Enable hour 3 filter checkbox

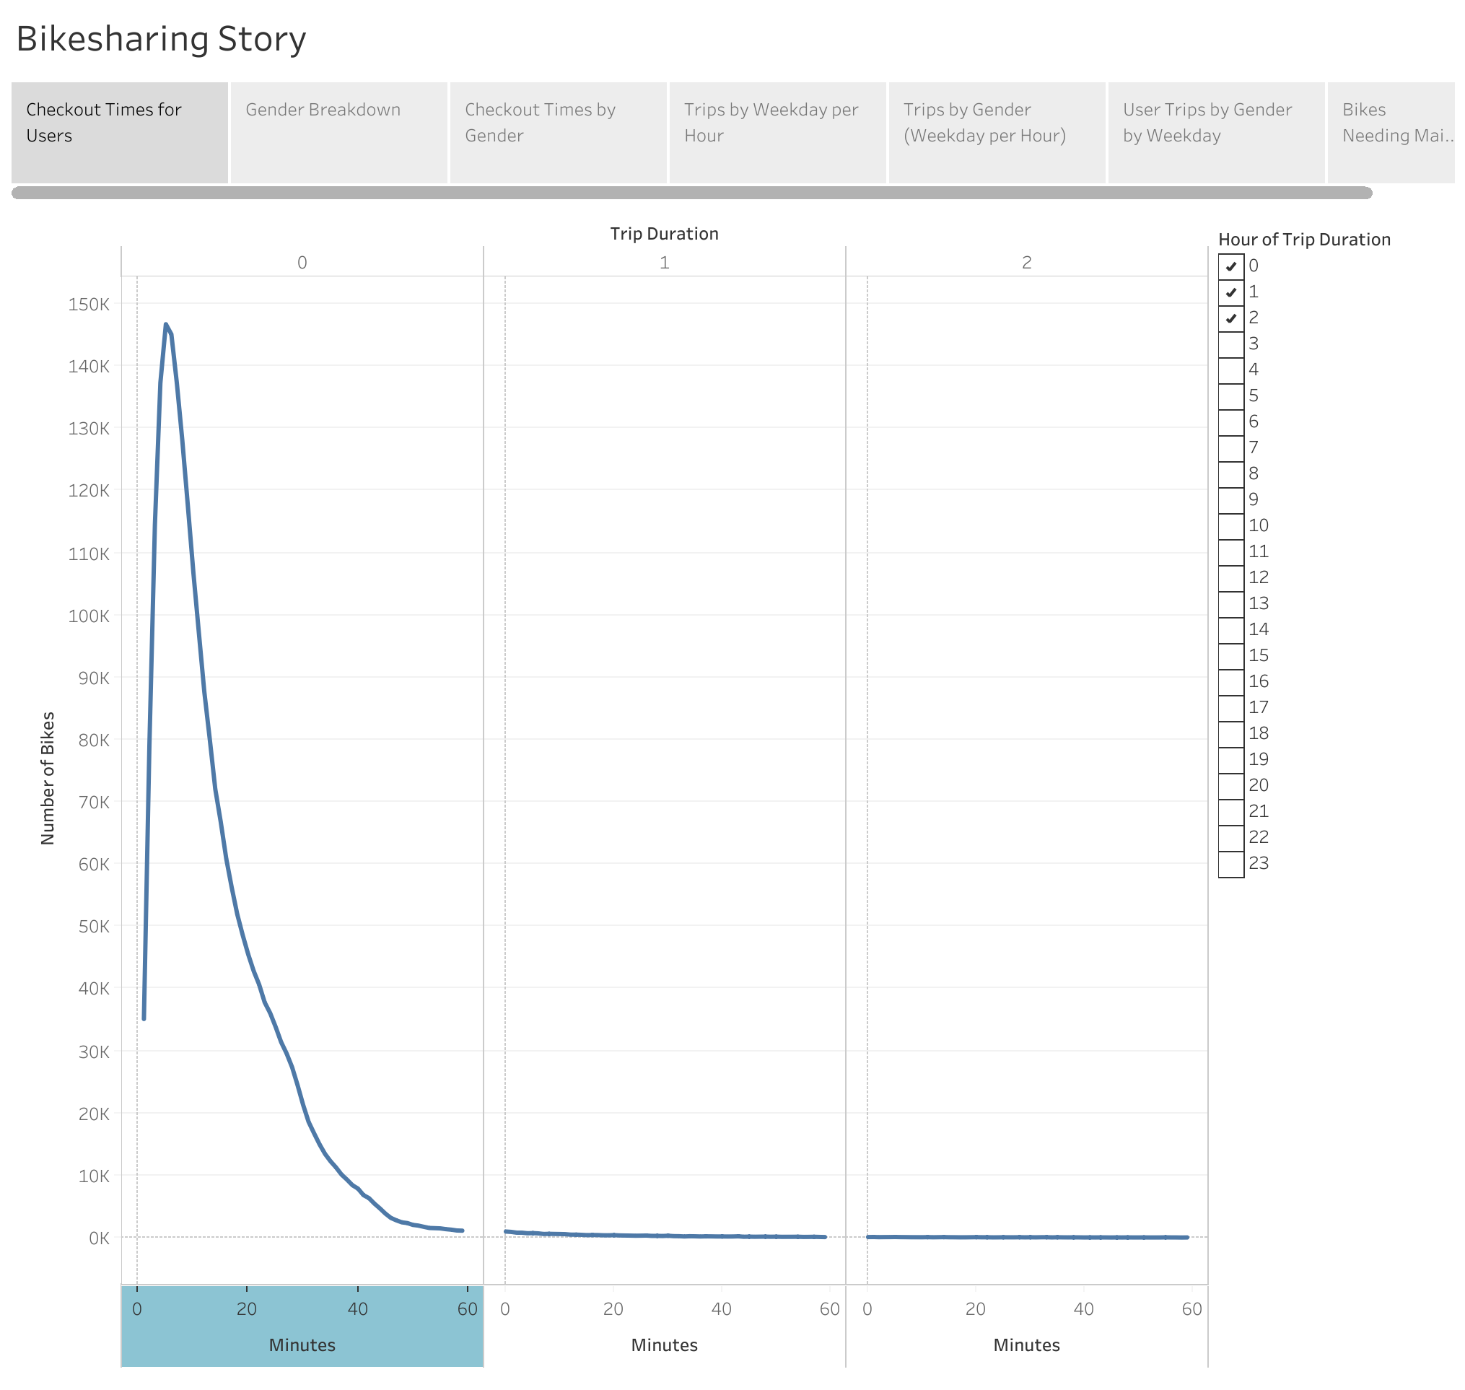click(1230, 344)
